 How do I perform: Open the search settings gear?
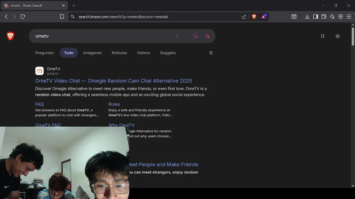pyautogui.click(x=338, y=36)
